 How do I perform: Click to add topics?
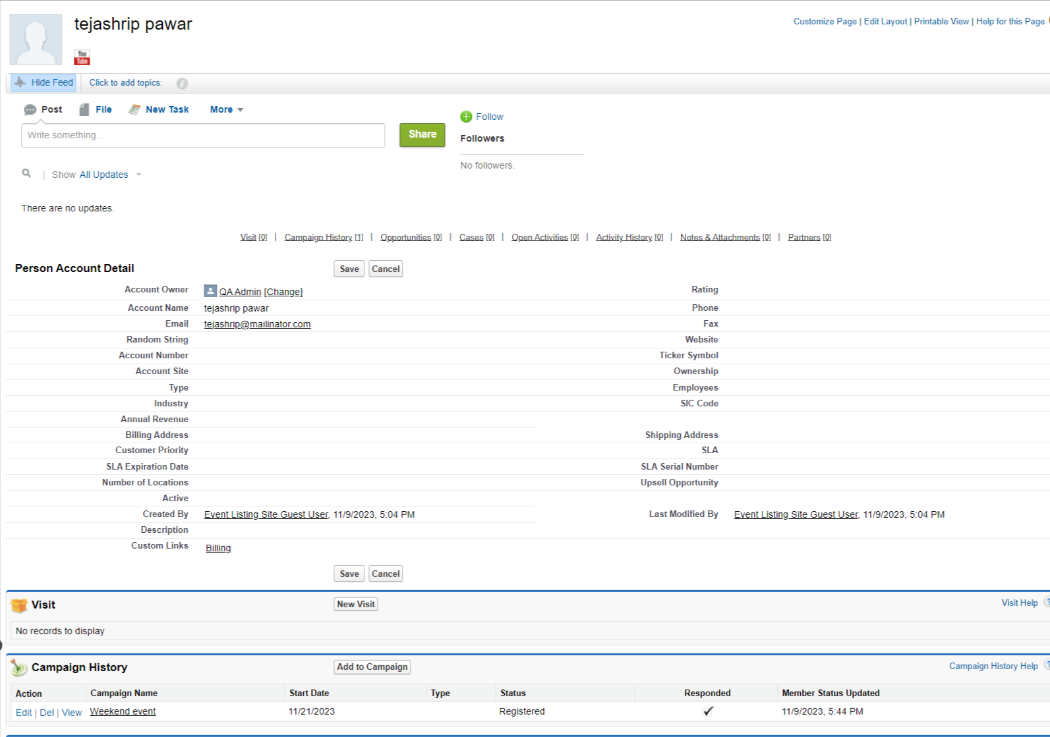coord(125,83)
